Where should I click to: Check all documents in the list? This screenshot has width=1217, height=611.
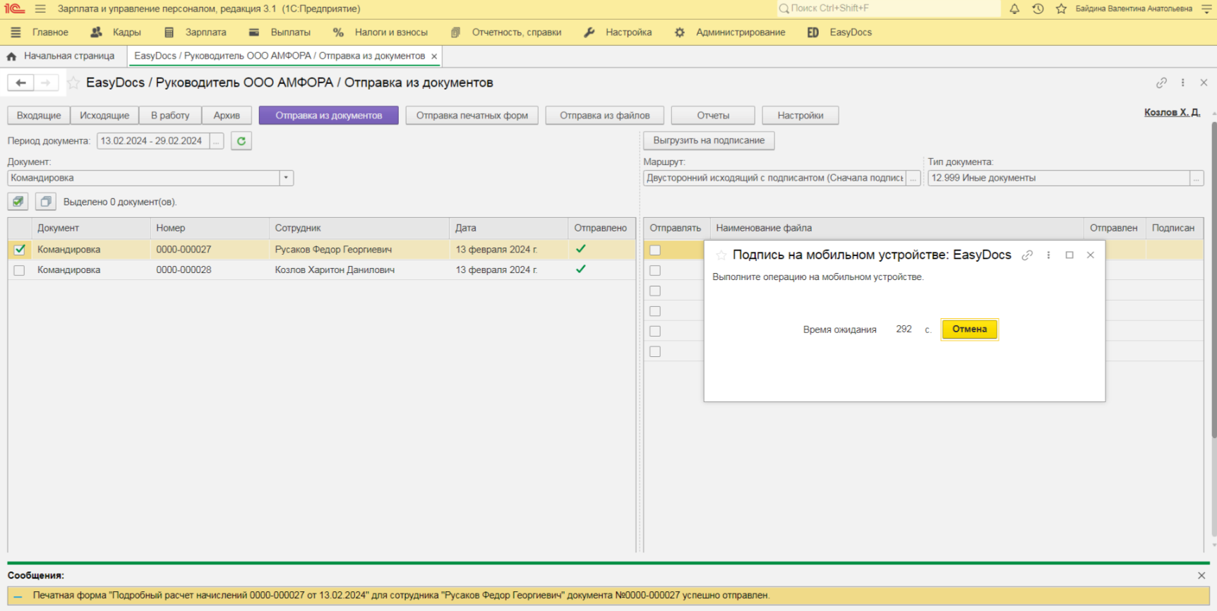click(x=18, y=202)
